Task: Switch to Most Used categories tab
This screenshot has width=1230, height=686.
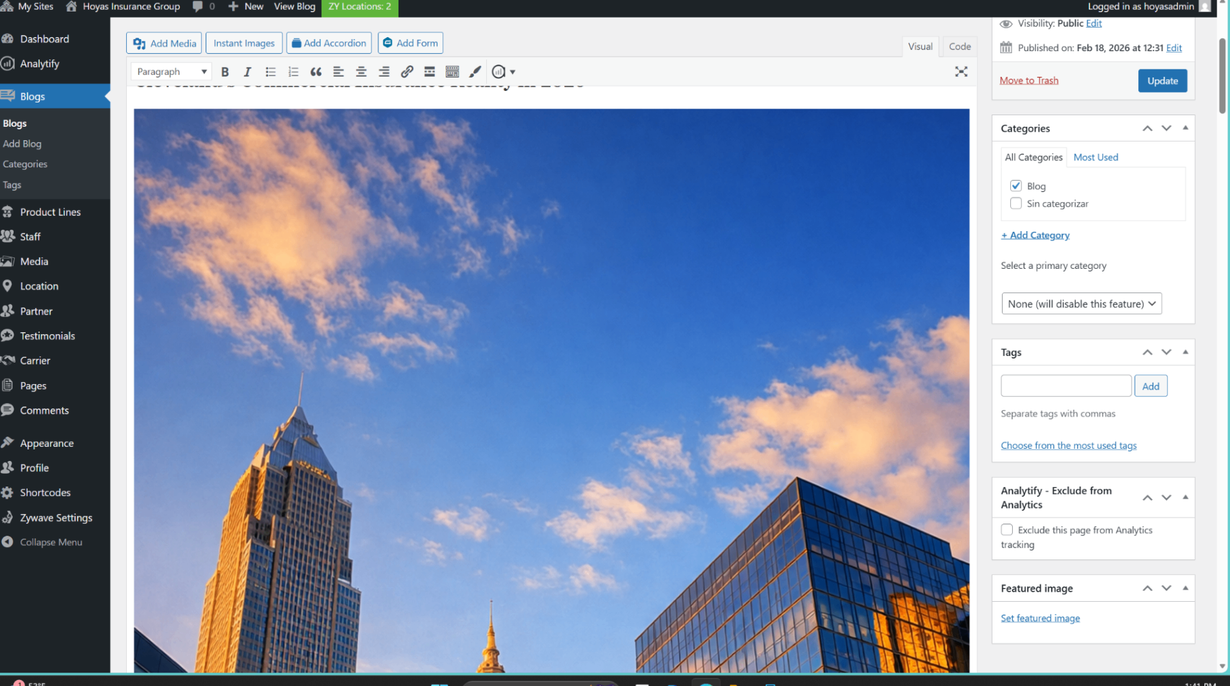Action: [1095, 157]
